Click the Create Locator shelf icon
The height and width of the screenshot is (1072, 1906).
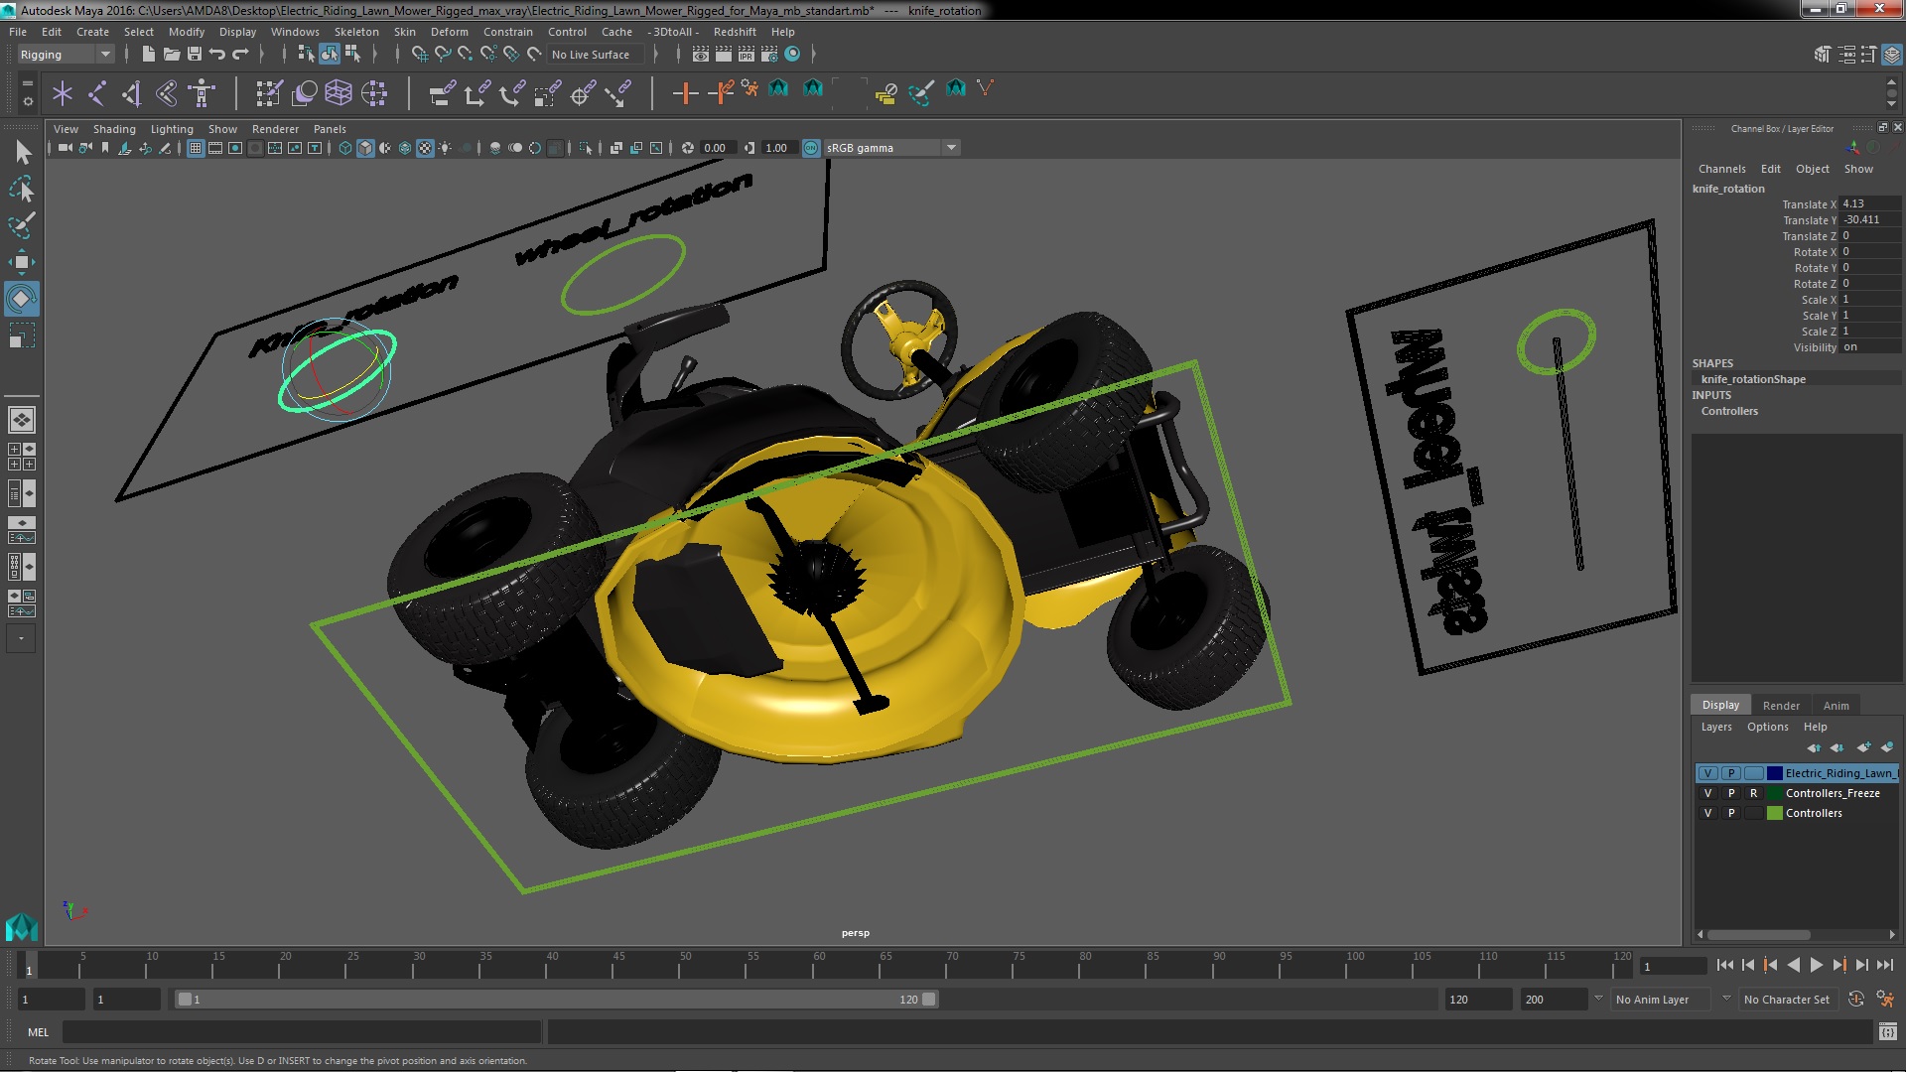click(63, 93)
